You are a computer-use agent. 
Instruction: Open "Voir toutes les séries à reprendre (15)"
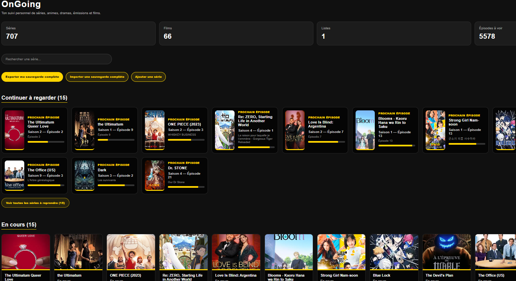pyautogui.click(x=35, y=203)
